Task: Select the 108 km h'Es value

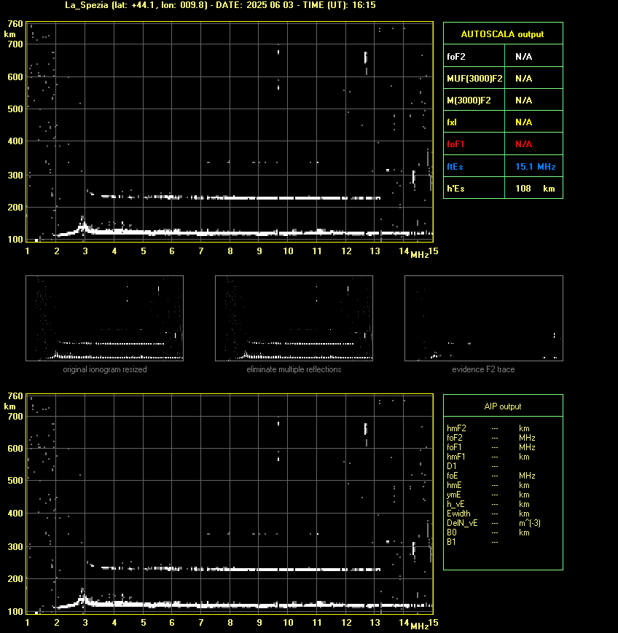Action: [535, 189]
